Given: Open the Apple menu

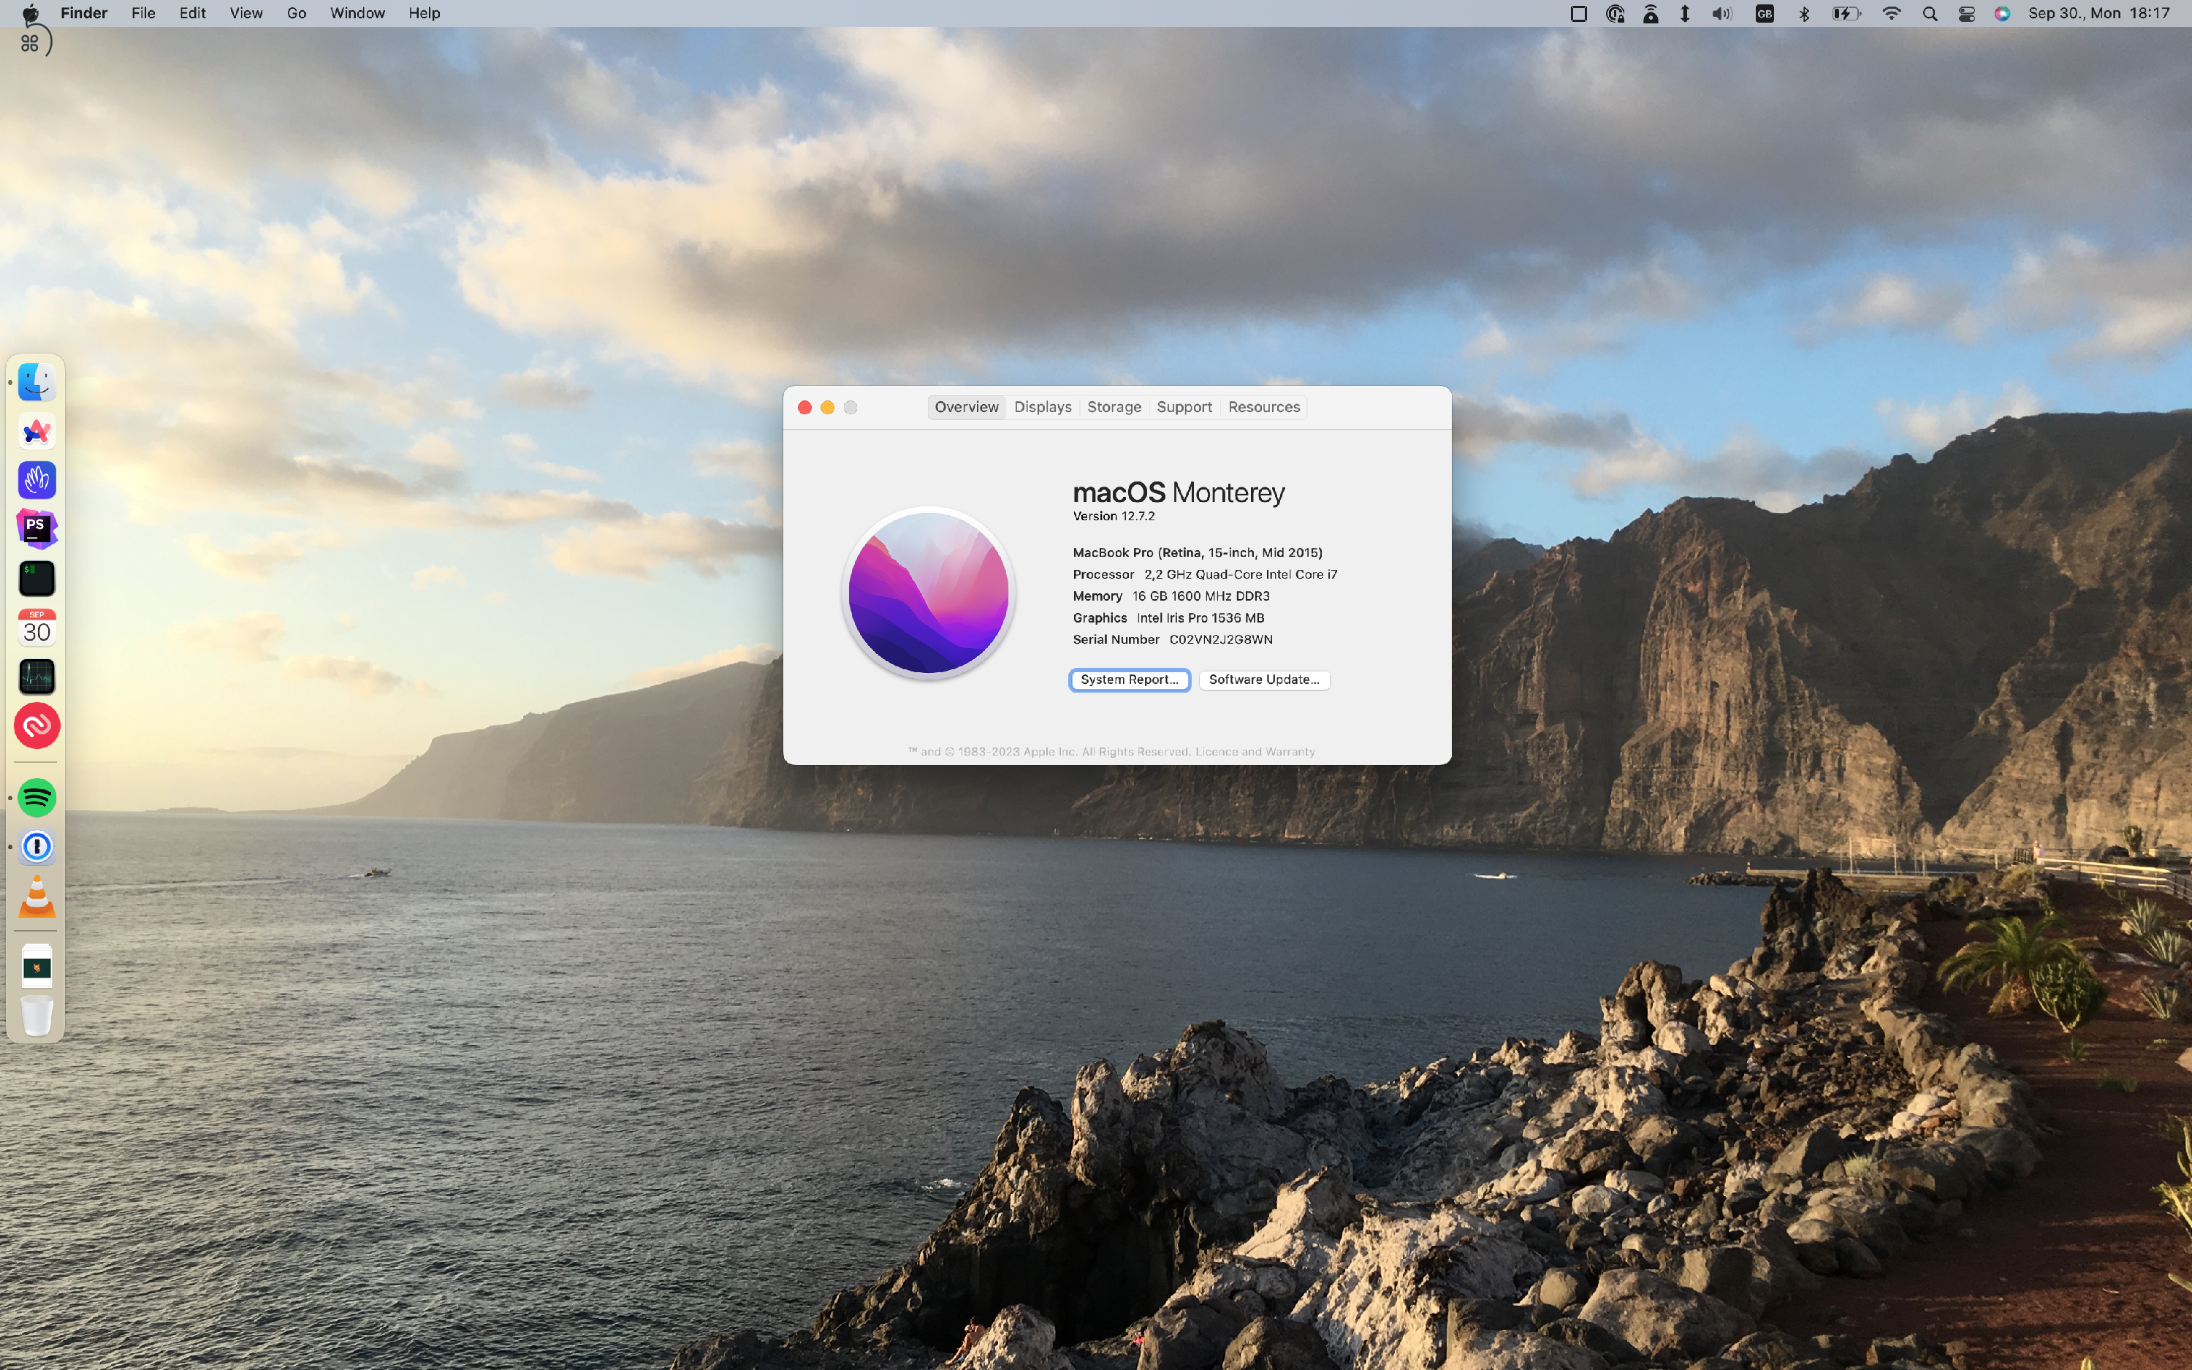Looking at the screenshot, I should pyautogui.click(x=30, y=12).
